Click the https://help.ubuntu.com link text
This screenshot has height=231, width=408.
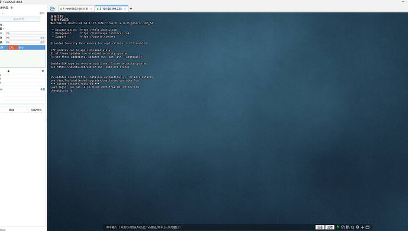pyautogui.click(x=99, y=30)
